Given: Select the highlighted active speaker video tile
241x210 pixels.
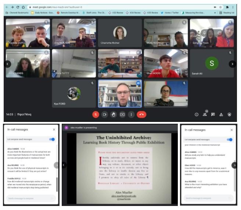Looking at the screenshot, I should 120,94.
